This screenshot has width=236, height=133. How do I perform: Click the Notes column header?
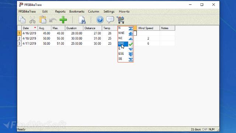167,28
